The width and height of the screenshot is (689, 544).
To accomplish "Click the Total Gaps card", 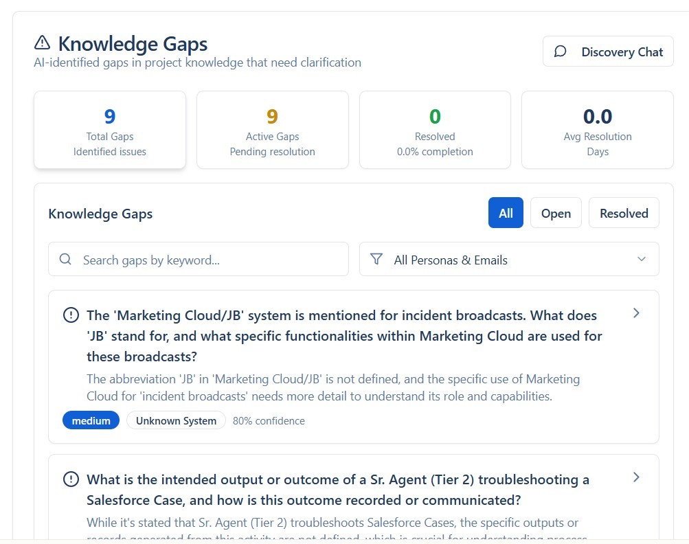I will pyautogui.click(x=110, y=130).
